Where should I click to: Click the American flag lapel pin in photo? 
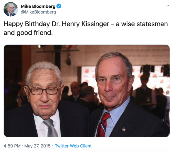pyautogui.click(x=124, y=129)
